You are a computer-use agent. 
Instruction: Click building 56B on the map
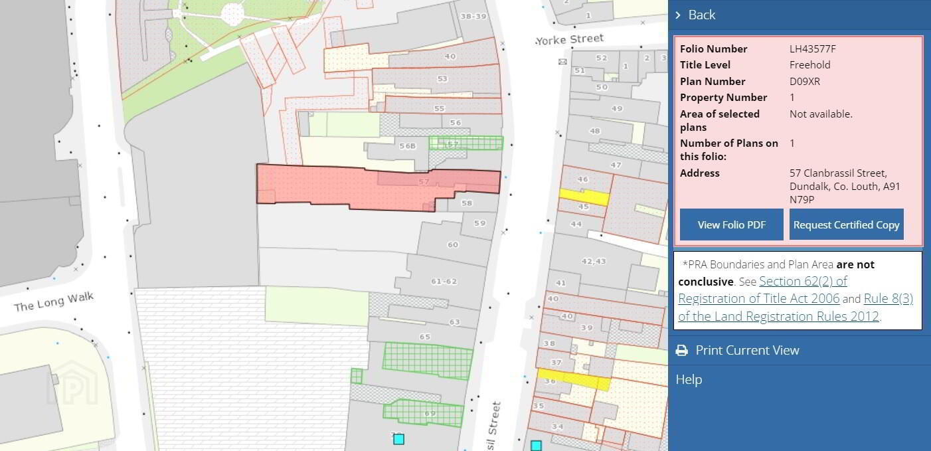tap(406, 146)
